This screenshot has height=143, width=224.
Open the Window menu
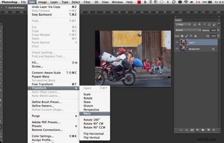[117, 2]
